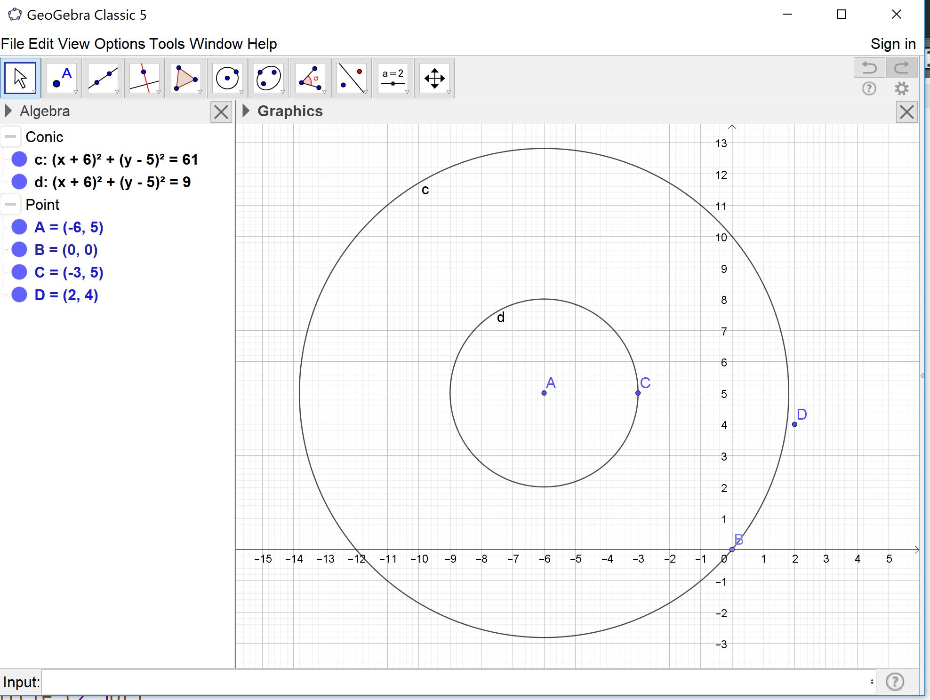The width and height of the screenshot is (930, 700).
Task: Select the Move arrow tool
Action: click(x=20, y=78)
